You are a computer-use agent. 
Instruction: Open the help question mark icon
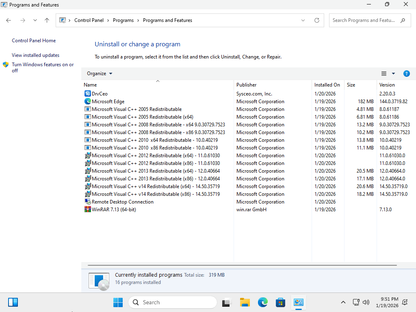point(406,74)
